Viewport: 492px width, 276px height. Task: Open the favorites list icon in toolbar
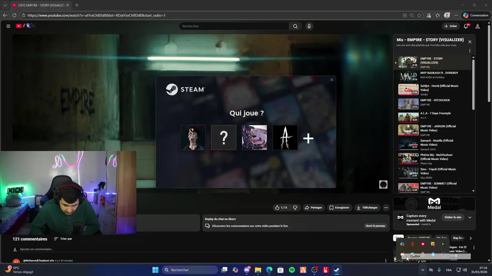point(438,15)
